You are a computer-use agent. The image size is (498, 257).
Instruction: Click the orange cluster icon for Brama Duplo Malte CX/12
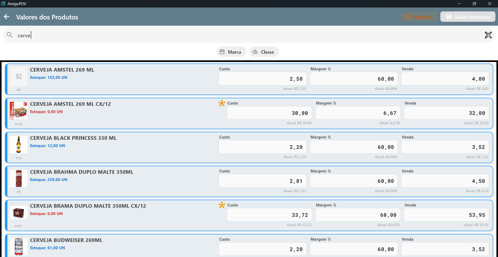point(222,205)
